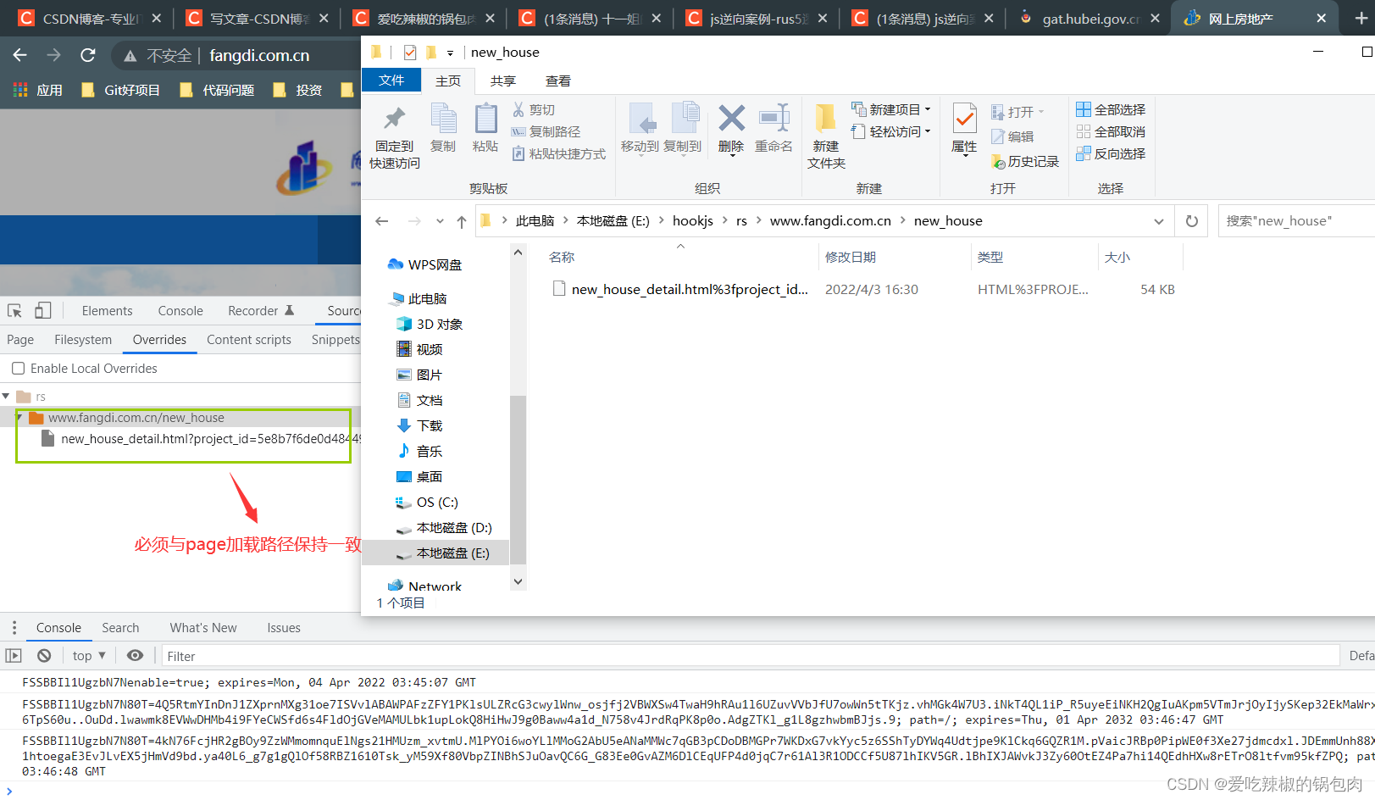The width and height of the screenshot is (1375, 800).
Task: Click the search new_house input box
Action: click(1296, 220)
